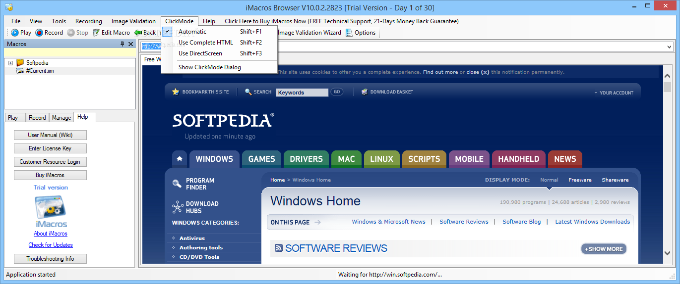
Task: Toggle the Automatic ClickMode option
Action: click(219, 32)
